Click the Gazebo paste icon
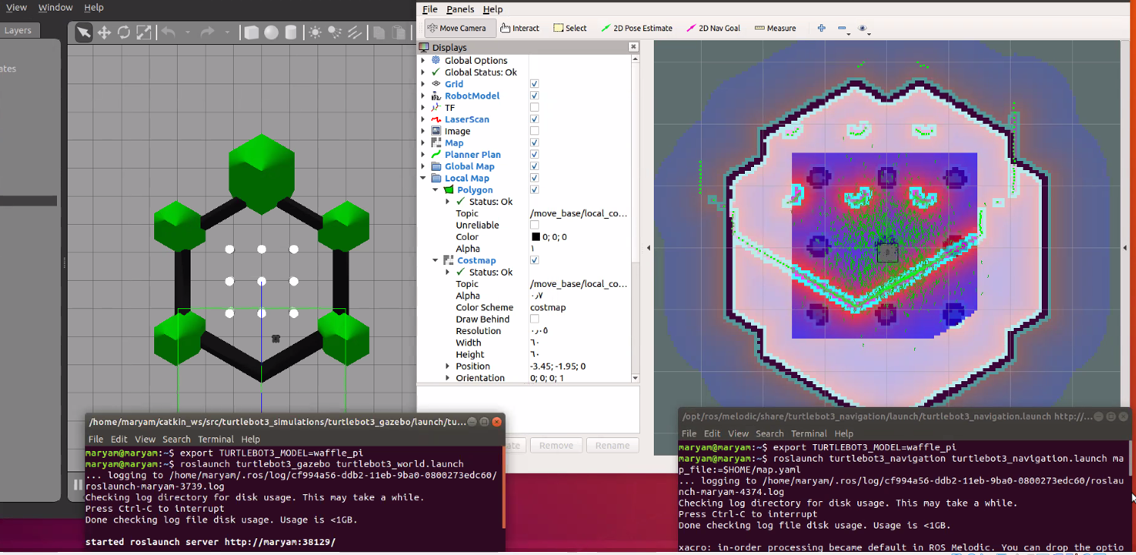Image resolution: width=1136 pixels, height=555 pixels. tap(399, 32)
